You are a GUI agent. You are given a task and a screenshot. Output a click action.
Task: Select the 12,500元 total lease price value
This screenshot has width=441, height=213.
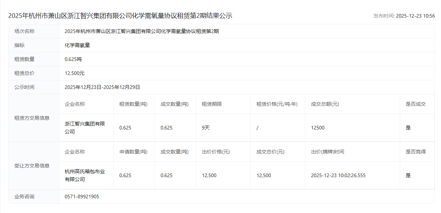(75, 73)
